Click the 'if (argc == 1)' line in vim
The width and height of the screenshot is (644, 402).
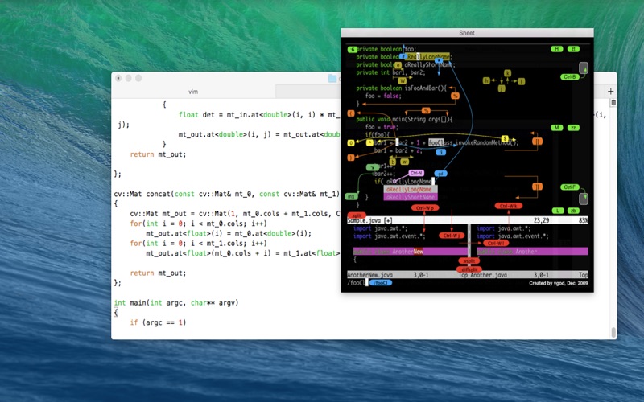(x=158, y=322)
